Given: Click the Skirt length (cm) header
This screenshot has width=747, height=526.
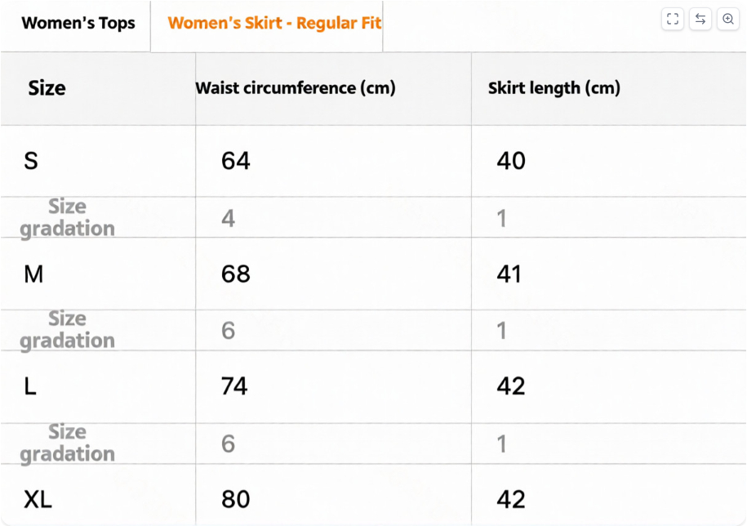Looking at the screenshot, I should click(x=554, y=88).
